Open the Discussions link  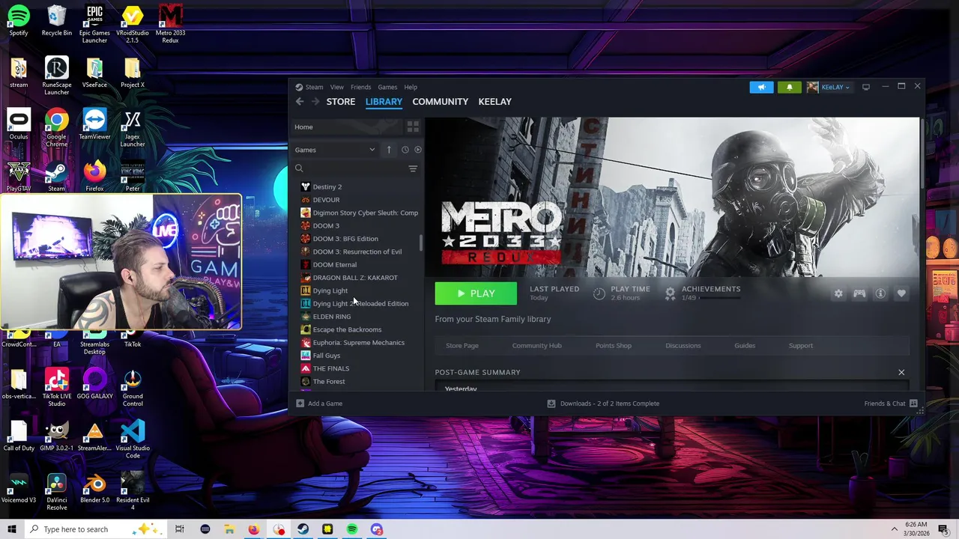(x=683, y=346)
